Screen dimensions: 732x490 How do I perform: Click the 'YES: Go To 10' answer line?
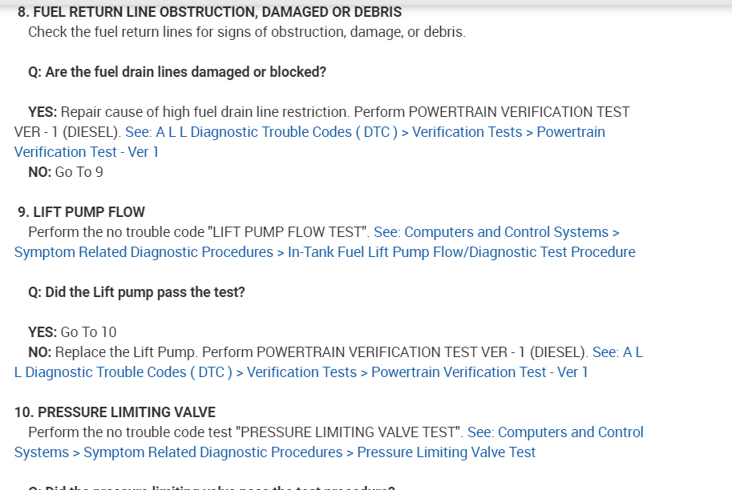(72, 332)
